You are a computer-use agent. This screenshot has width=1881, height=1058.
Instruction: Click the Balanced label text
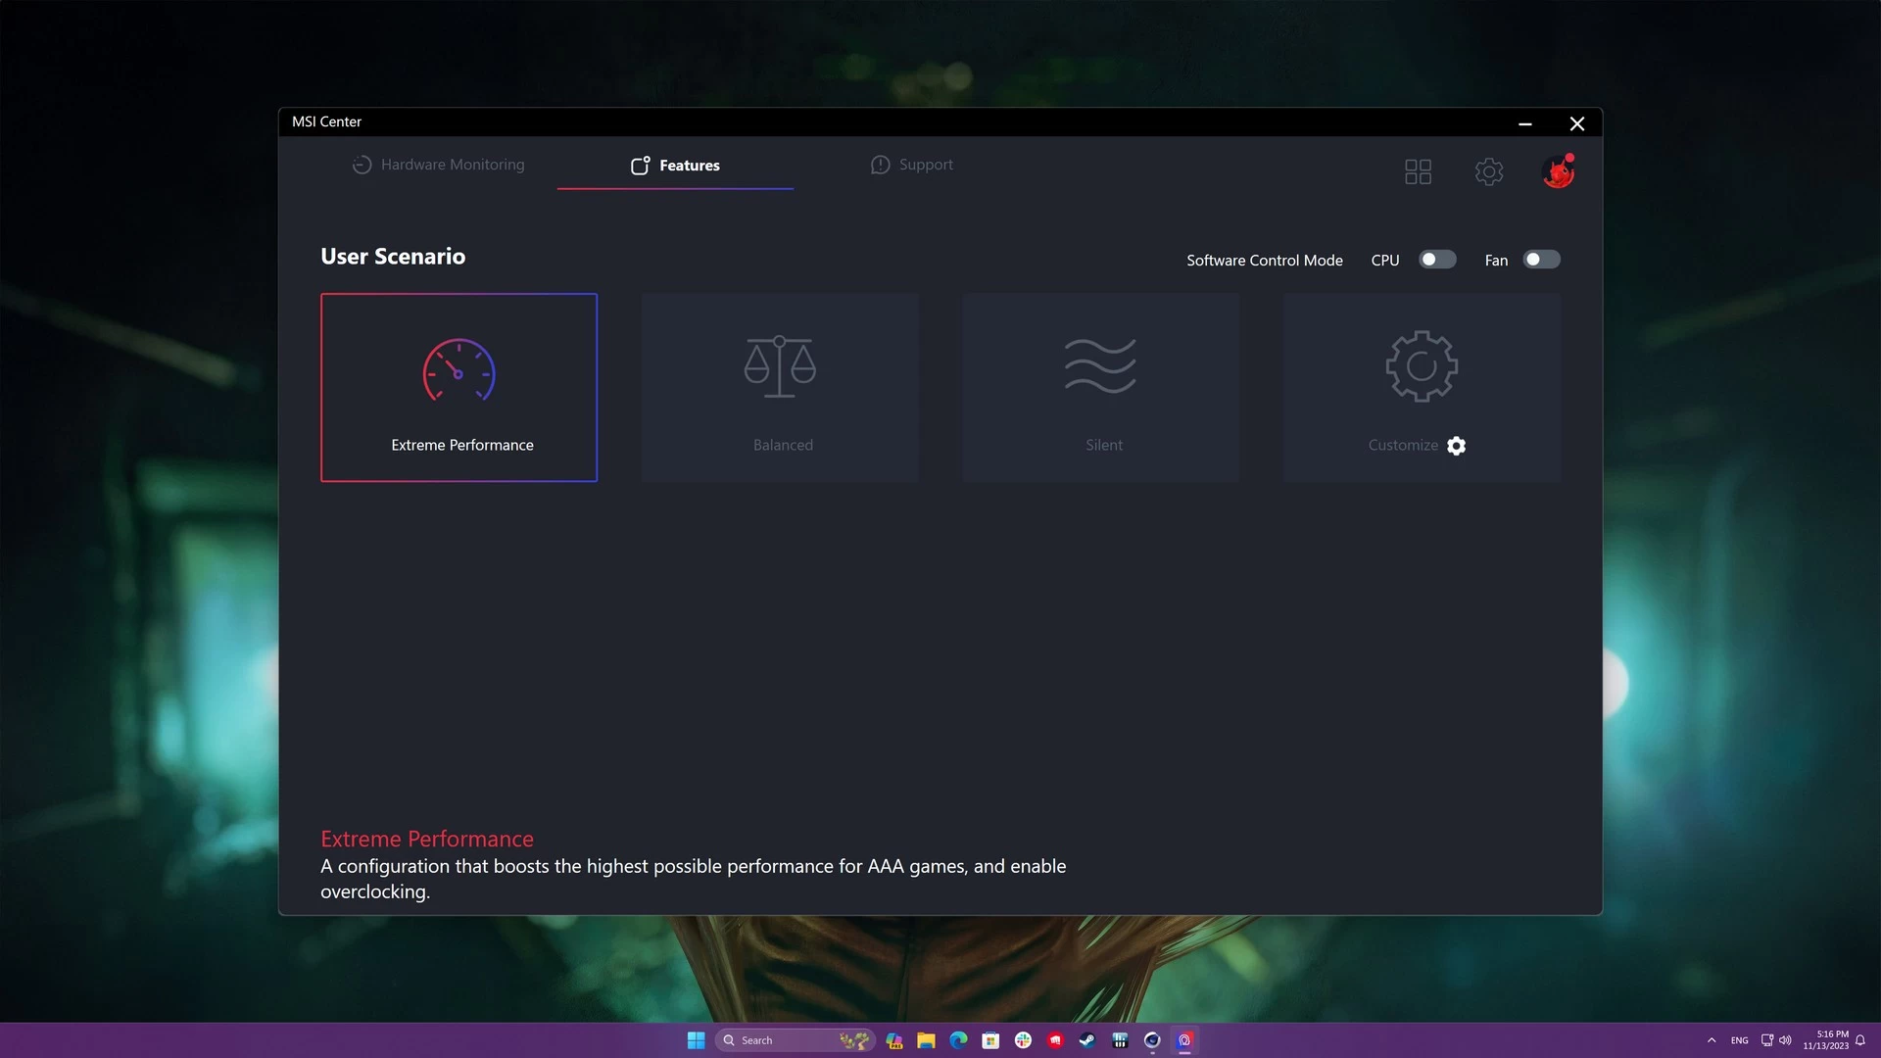[x=783, y=445]
